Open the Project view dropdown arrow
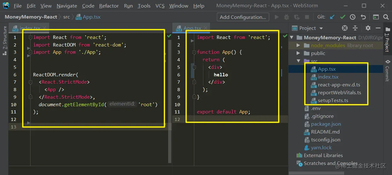The image size is (392, 175). coord(321,28)
